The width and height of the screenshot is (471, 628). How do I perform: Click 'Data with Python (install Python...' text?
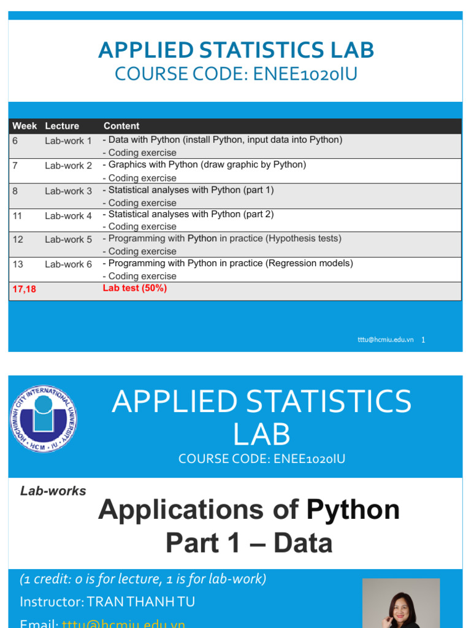[223, 140]
